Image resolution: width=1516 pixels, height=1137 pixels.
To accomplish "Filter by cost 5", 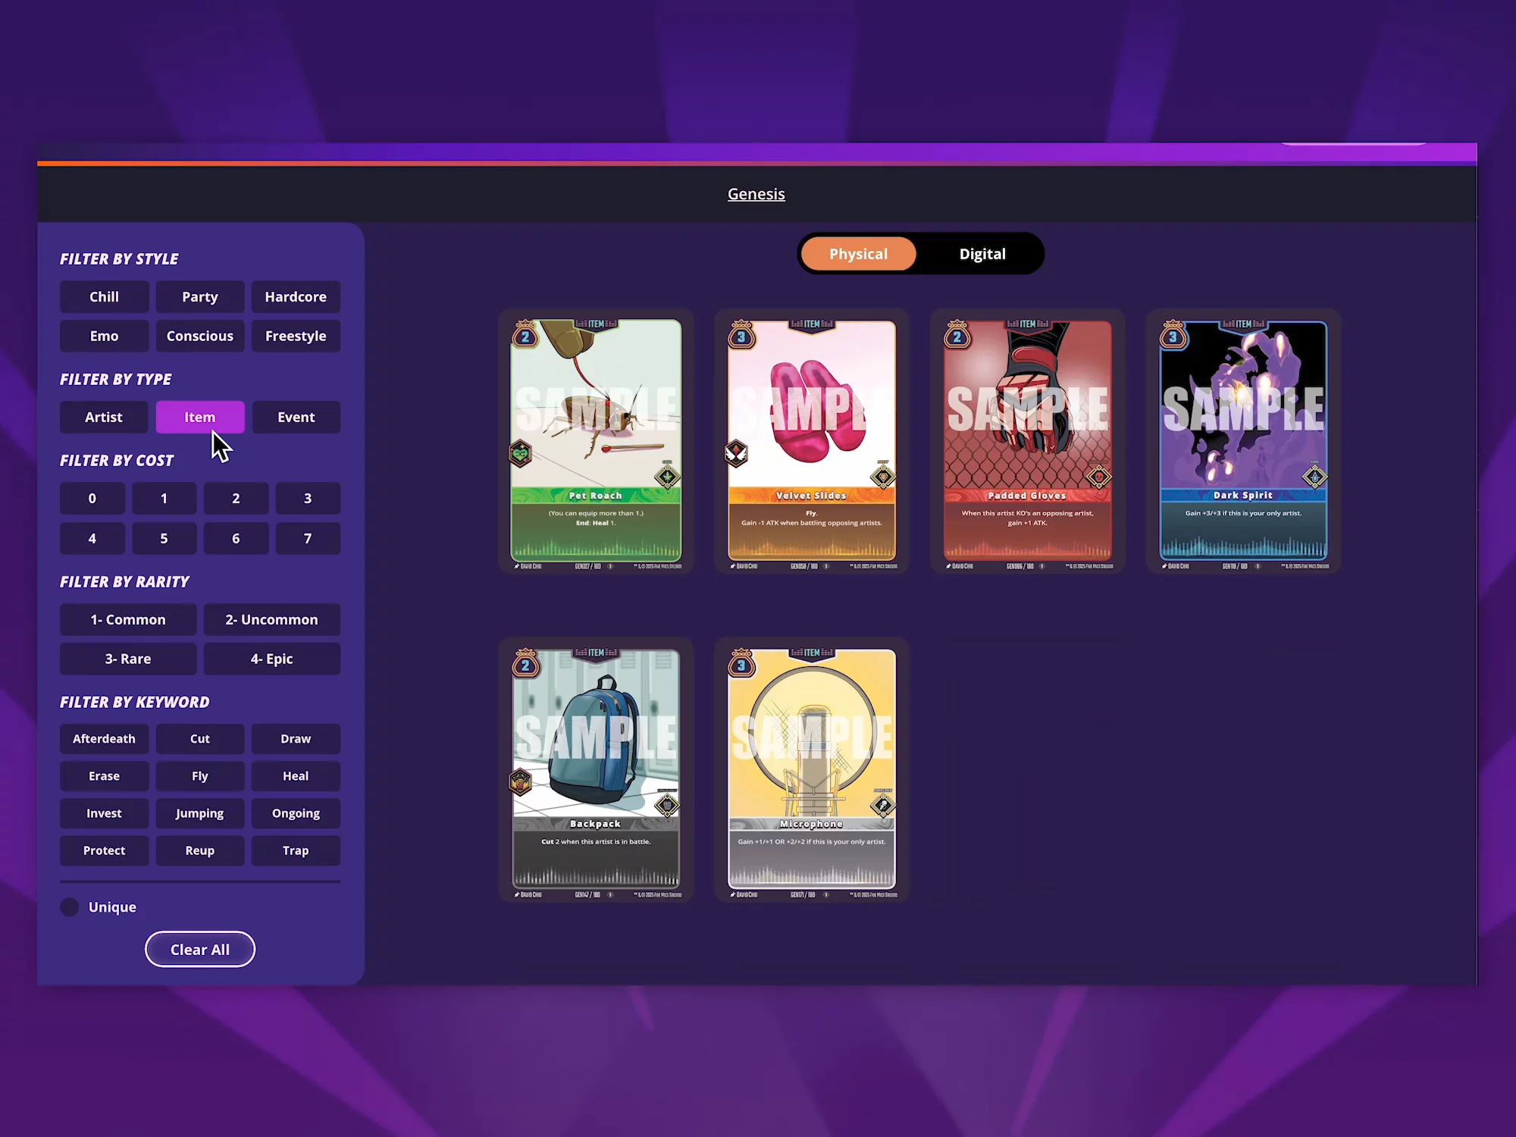I will pos(164,538).
